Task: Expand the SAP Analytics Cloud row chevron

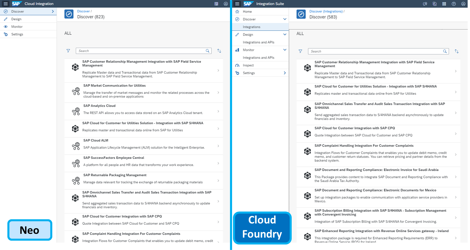Action: (218, 111)
